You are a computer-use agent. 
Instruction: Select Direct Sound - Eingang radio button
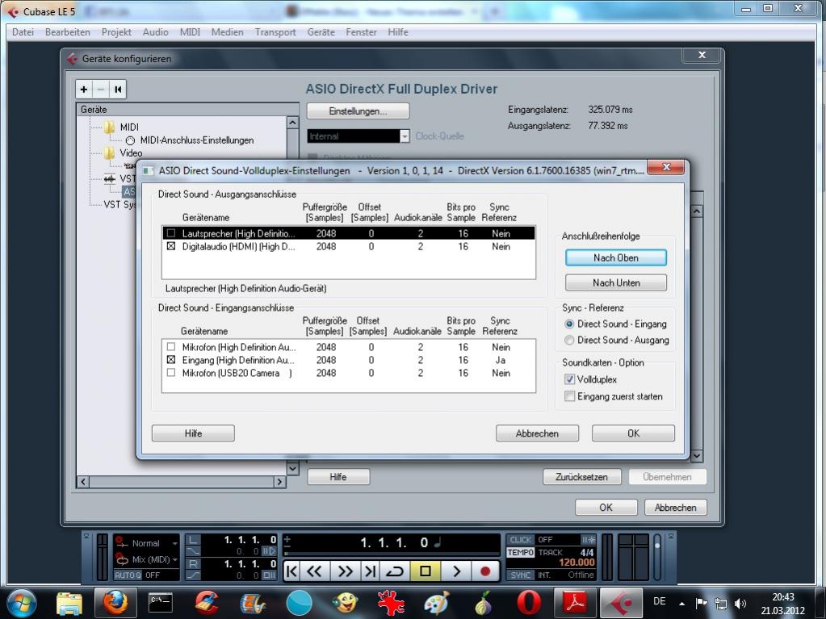click(569, 324)
